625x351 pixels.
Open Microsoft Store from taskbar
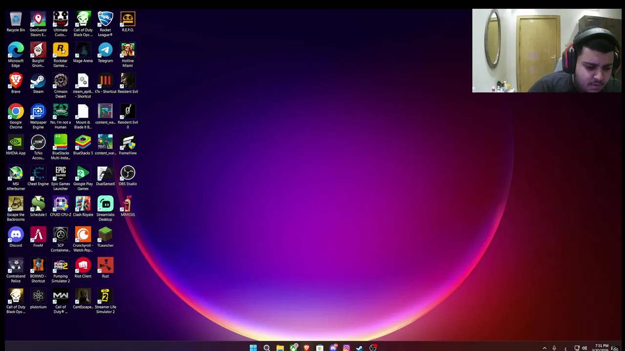[x=319, y=348]
